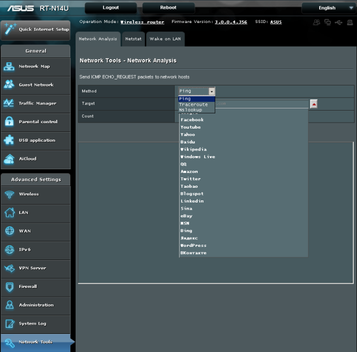This screenshot has height=352, width=357.
Task: Open the Network Tools wrench icon
Action: [x=10, y=343]
